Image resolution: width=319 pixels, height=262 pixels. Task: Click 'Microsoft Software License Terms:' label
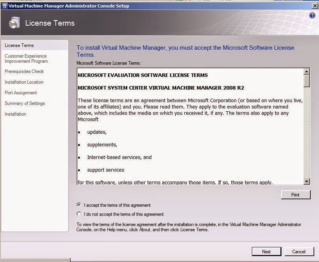109,63
